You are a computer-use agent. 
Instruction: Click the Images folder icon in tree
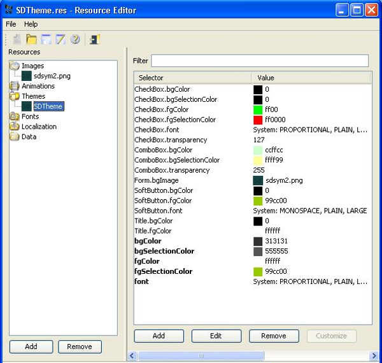coord(15,66)
